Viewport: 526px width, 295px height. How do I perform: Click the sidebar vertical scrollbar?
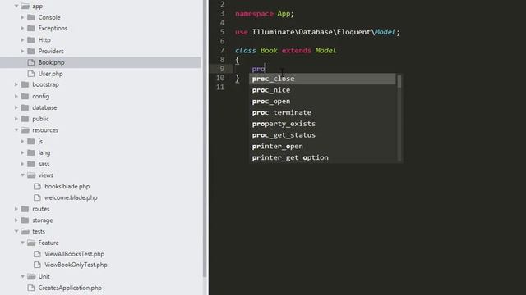point(205,138)
